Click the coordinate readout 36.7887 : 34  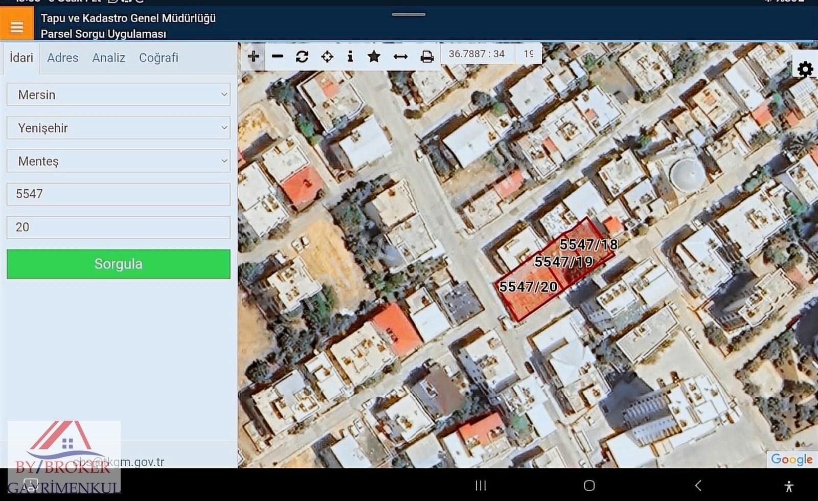pos(476,54)
